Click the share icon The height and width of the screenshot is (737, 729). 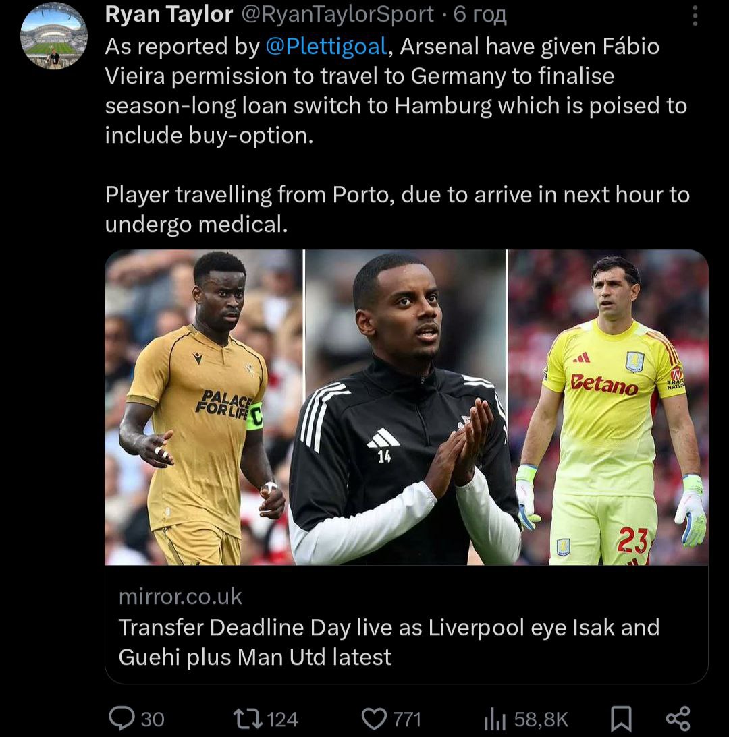pos(678,719)
